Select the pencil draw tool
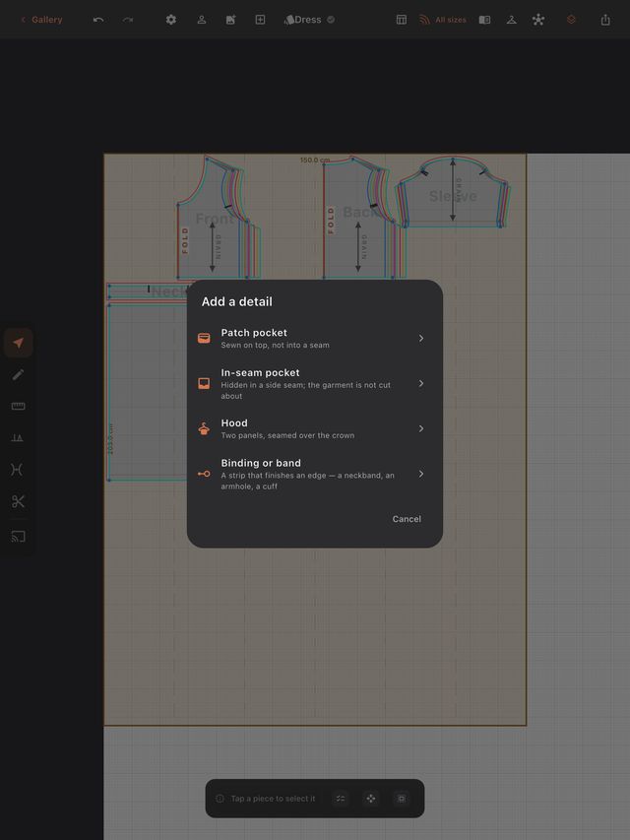The image size is (630, 840). pos(19,374)
